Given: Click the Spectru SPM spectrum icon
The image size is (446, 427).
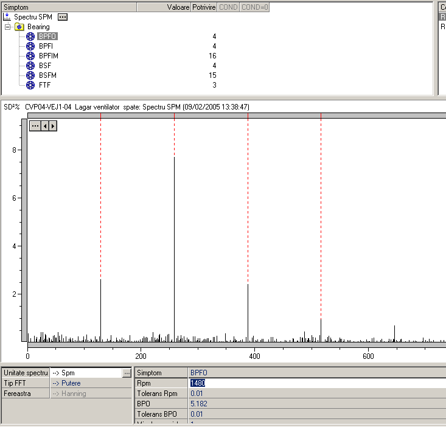Looking at the screenshot, I should tap(7, 17).
